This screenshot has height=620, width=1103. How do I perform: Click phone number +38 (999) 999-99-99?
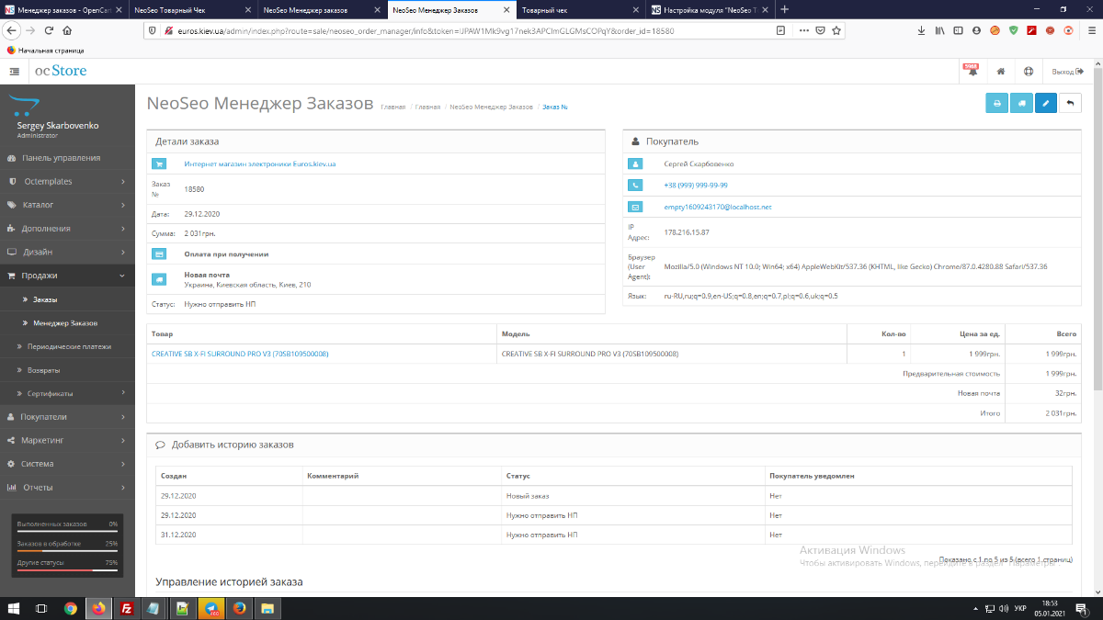[x=696, y=186]
